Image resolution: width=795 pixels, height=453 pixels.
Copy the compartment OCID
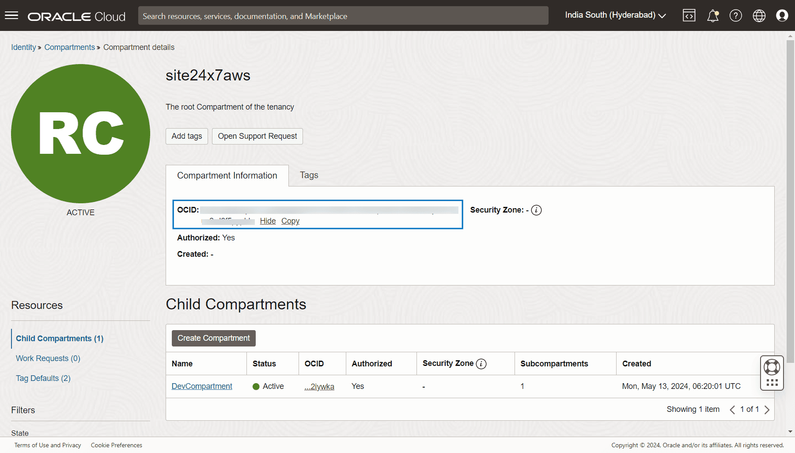point(290,221)
